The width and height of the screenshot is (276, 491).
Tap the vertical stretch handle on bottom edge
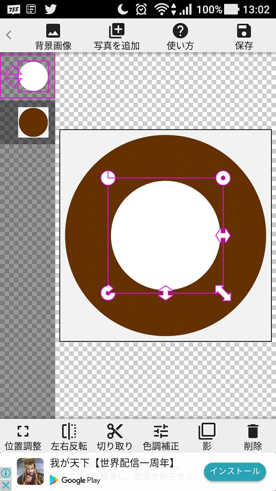point(166,293)
